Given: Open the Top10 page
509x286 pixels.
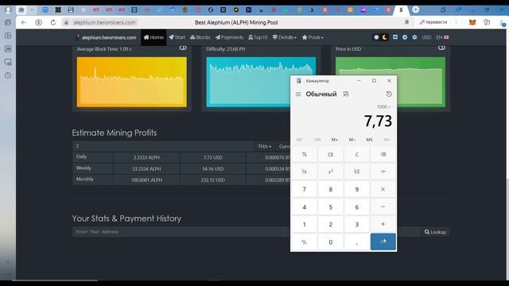Looking at the screenshot, I should [x=258, y=37].
